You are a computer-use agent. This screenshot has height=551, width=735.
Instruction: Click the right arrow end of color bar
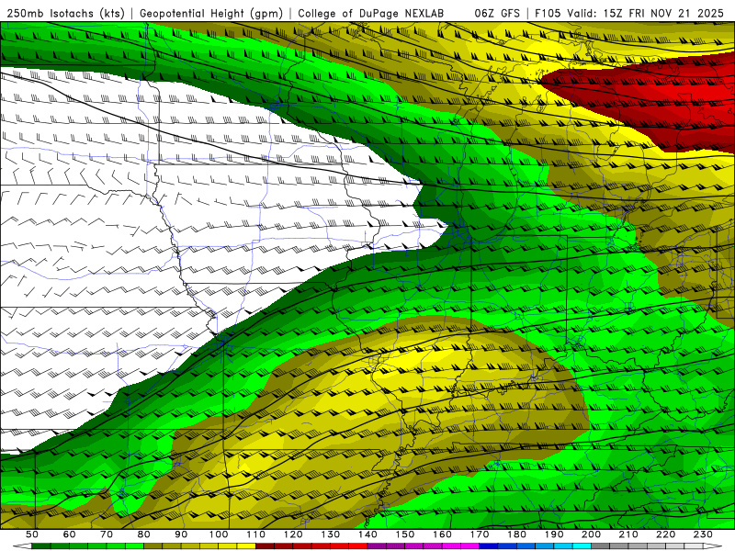pyautogui.click(x=713, y=546)
